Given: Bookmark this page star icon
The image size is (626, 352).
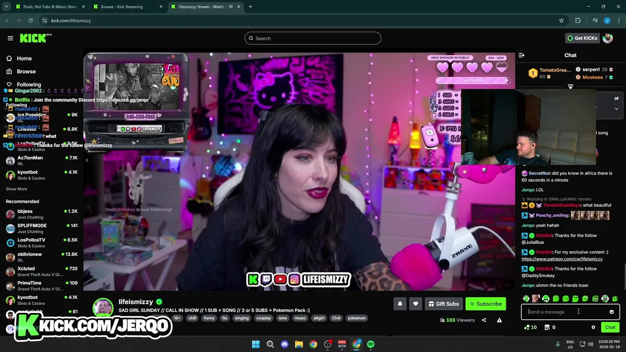Looking at the screenshot, I should coord(561,21).
